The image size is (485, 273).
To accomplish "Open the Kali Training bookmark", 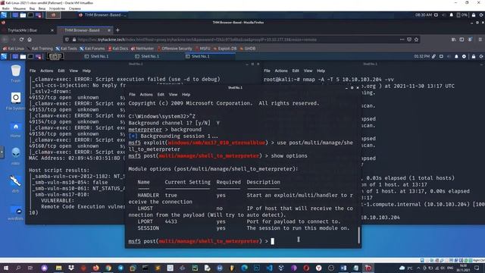I will pos(39,49).
